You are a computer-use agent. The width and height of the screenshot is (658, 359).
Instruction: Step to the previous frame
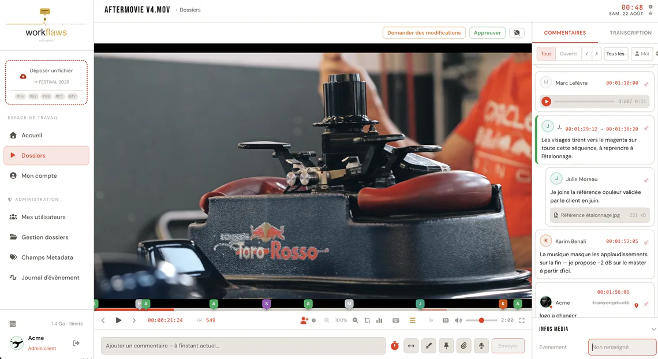click(x=103, y=320)
